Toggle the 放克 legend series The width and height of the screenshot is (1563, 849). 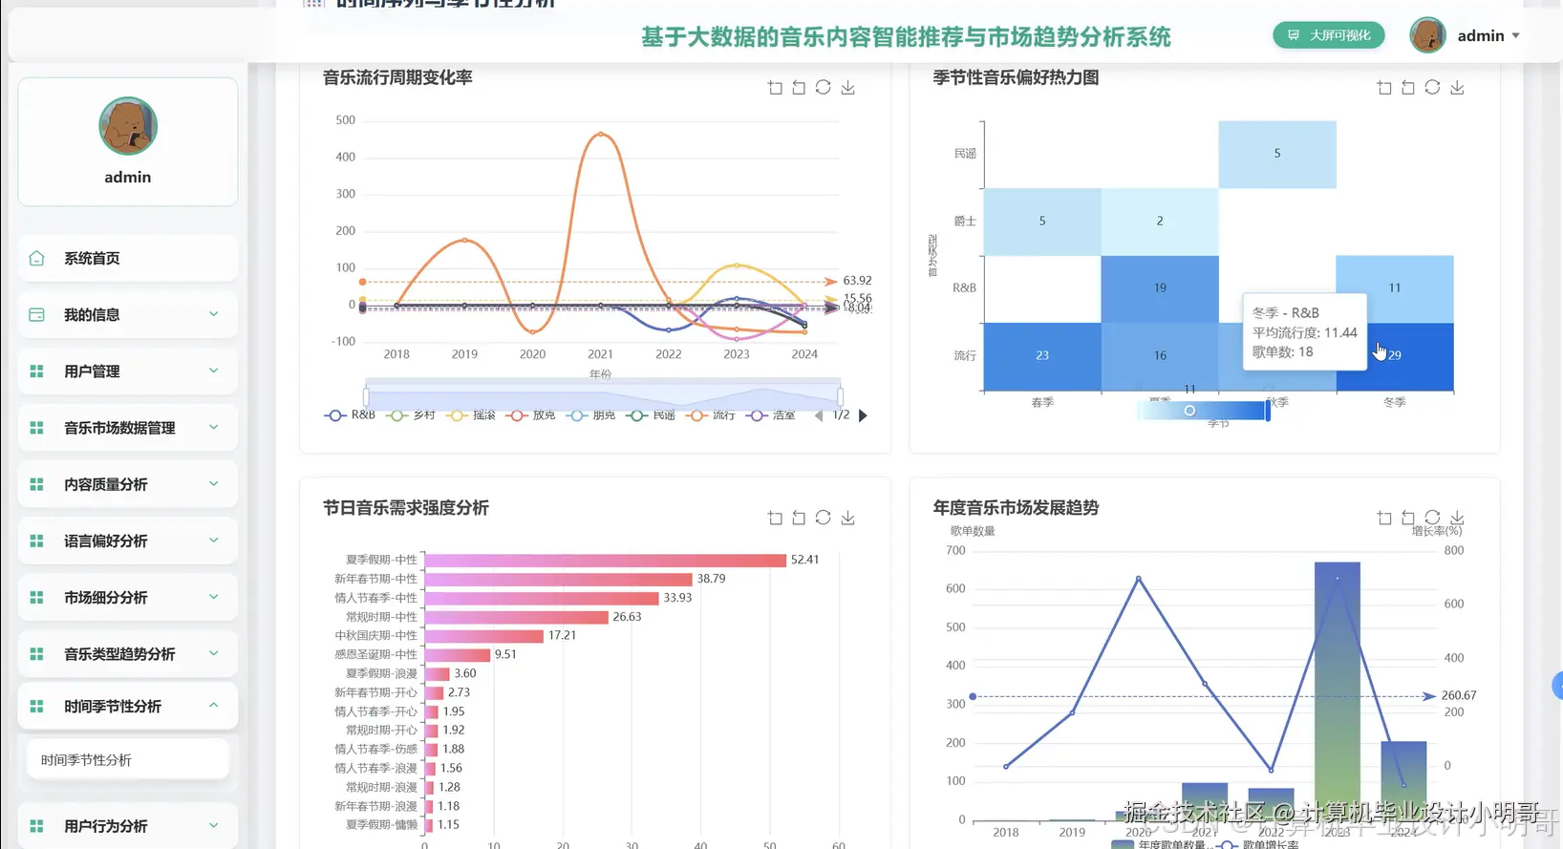pos(531,415)
